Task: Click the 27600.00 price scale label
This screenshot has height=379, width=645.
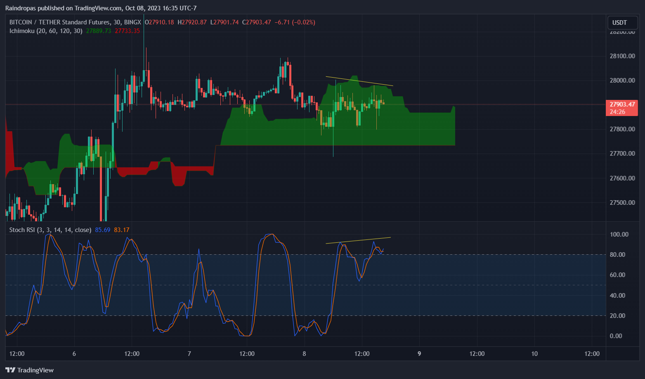Action: (622, 178)
